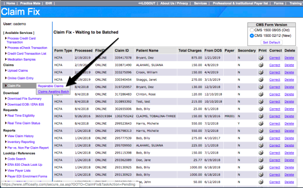Click Set Default button
303x188 pixels.
[x=271, y=42]
